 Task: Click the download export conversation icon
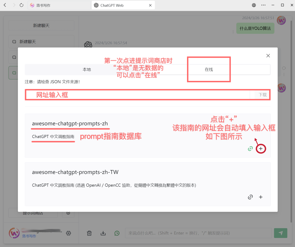103,233
